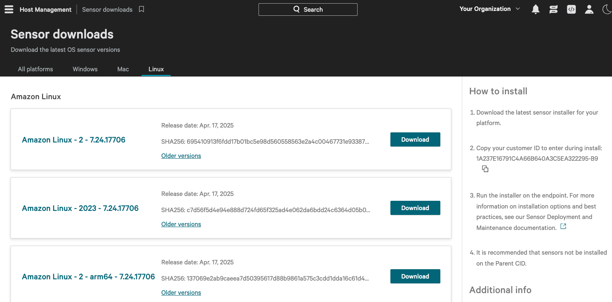Click the Search field
Image resolution: width=612 pixels, height=302 pixels.
coord(308,9)
